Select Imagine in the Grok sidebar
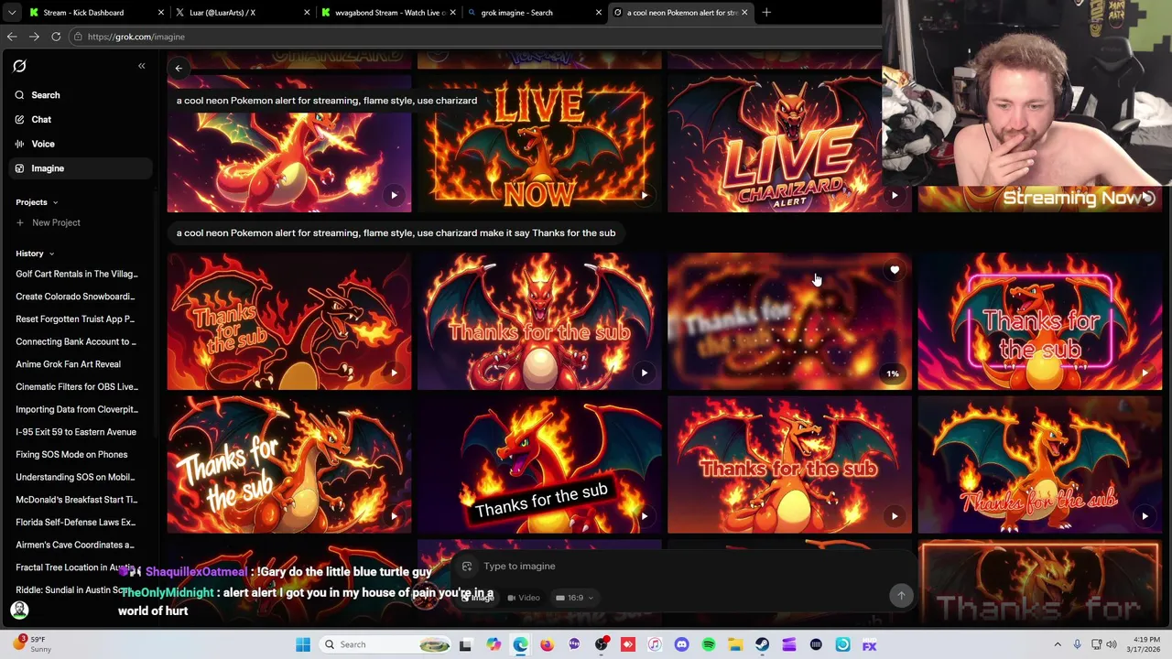Screen dimensions: 1172x659 80,168
